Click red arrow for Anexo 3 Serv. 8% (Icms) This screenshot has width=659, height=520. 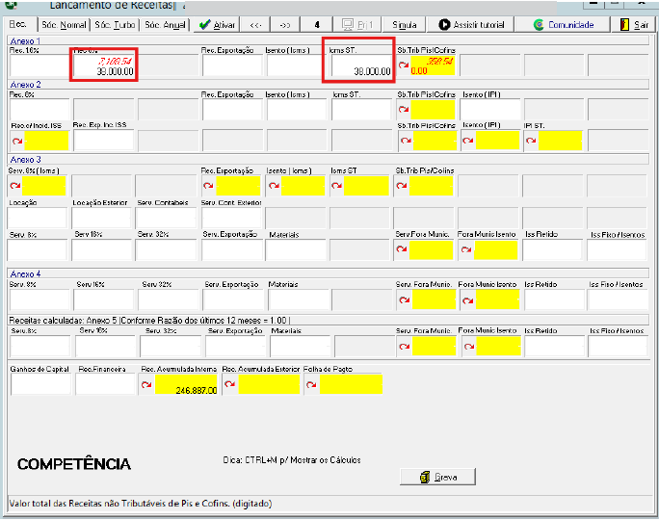click(15, 185)
